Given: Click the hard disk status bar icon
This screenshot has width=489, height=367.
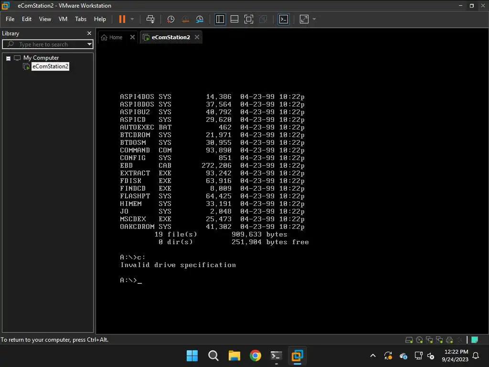Looking at the screenshot, I should (409, 340).
